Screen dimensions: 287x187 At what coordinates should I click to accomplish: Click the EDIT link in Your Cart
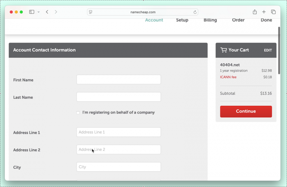tap(268, 50)
